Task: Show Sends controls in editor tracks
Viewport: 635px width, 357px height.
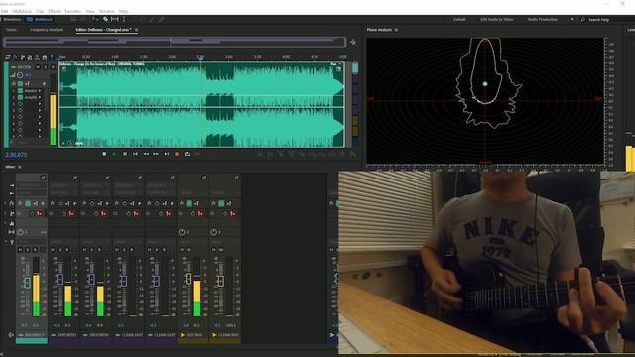Action: click(22, 57)
